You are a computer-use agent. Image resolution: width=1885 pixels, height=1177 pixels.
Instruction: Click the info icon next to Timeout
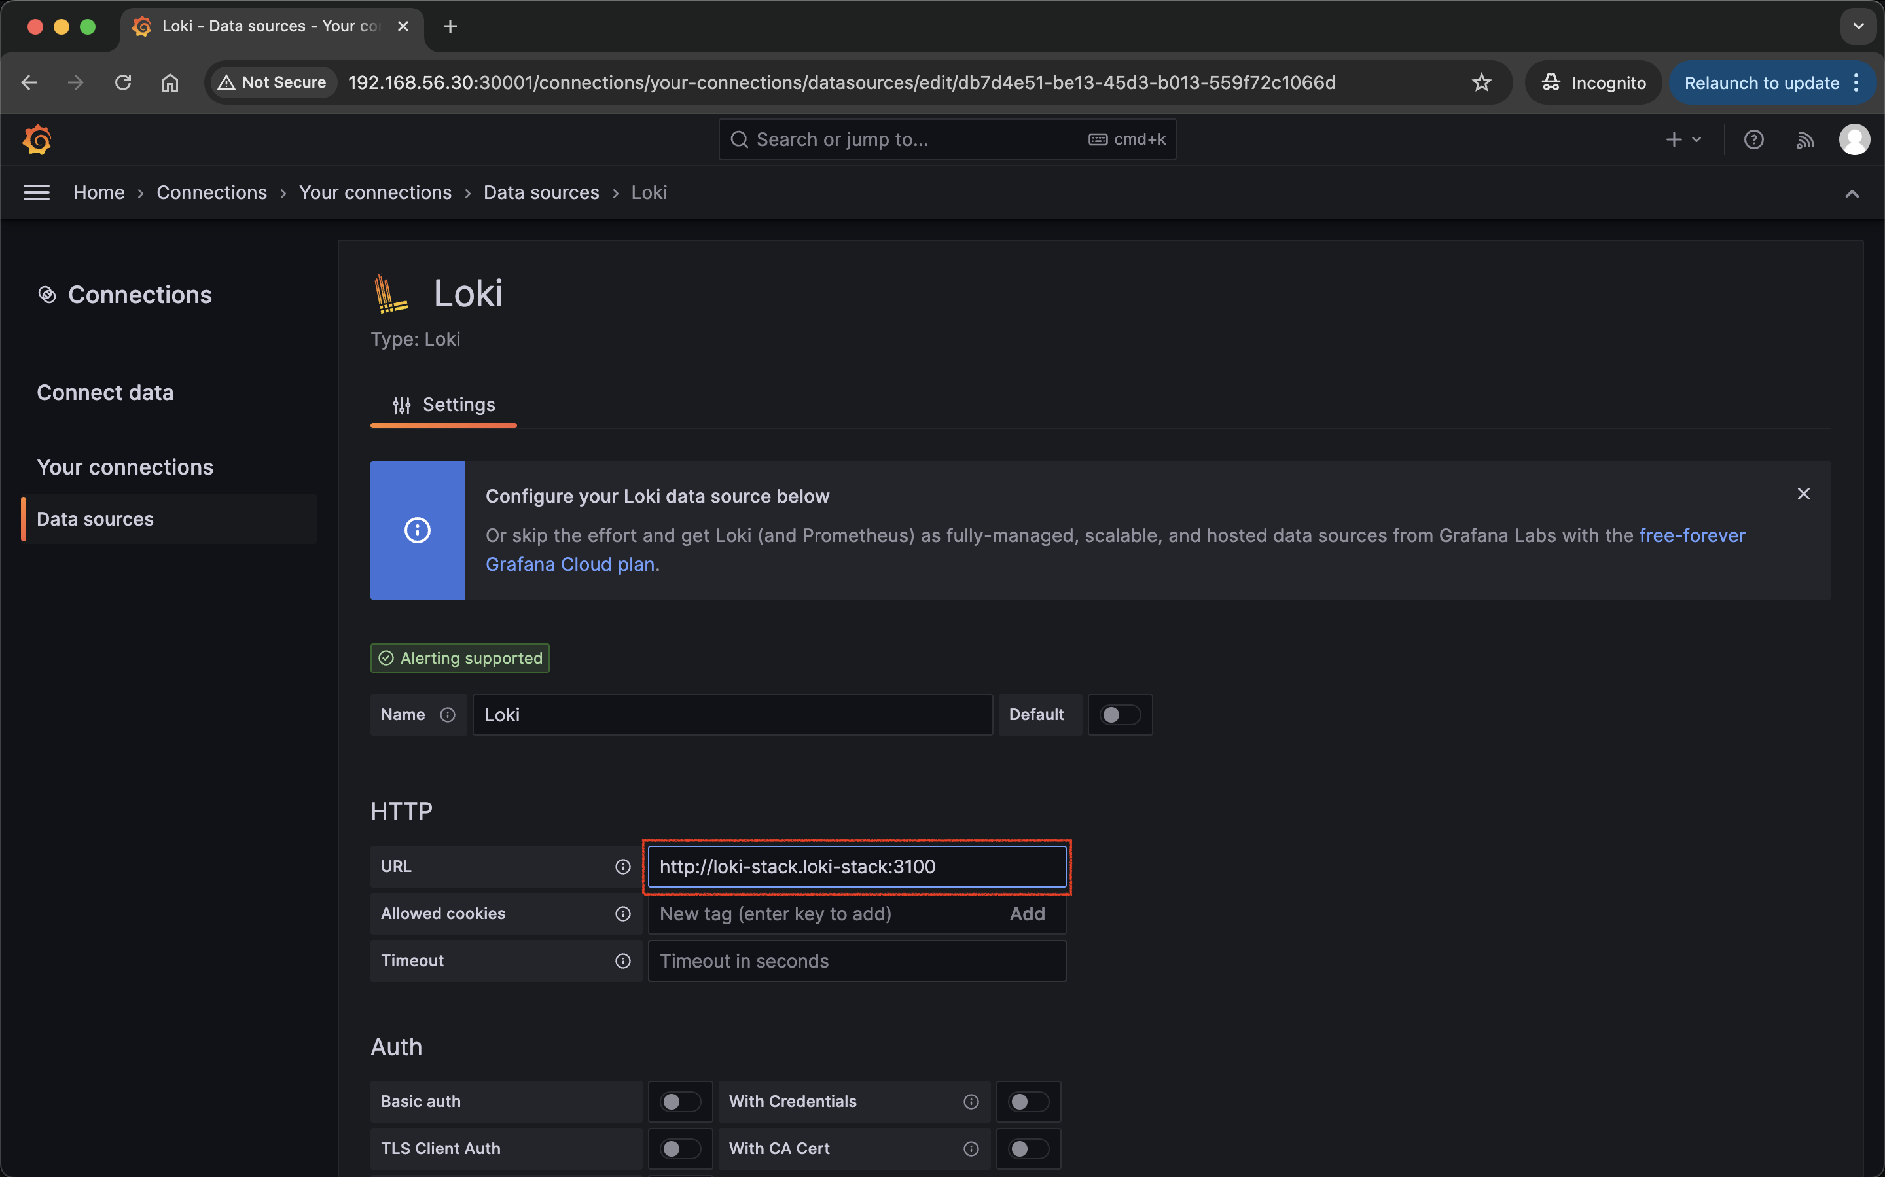click(x=622, y=960)
